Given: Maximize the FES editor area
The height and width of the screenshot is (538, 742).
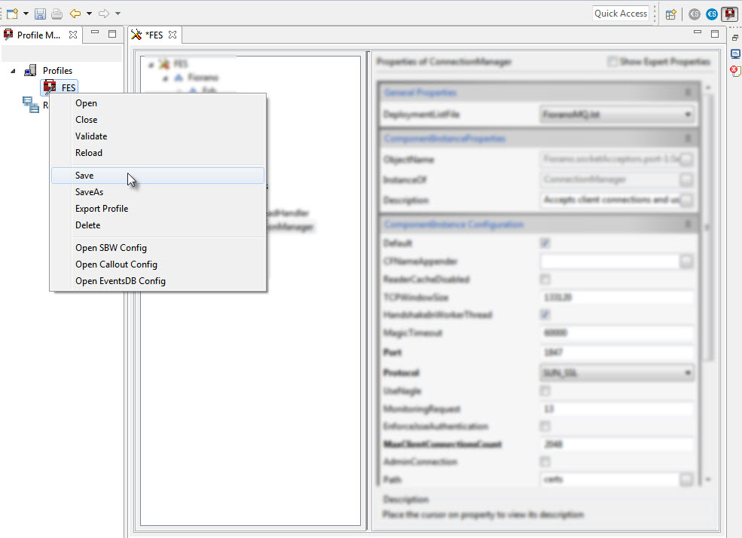Looking at the screenshot, I should [x=715, y=34].
